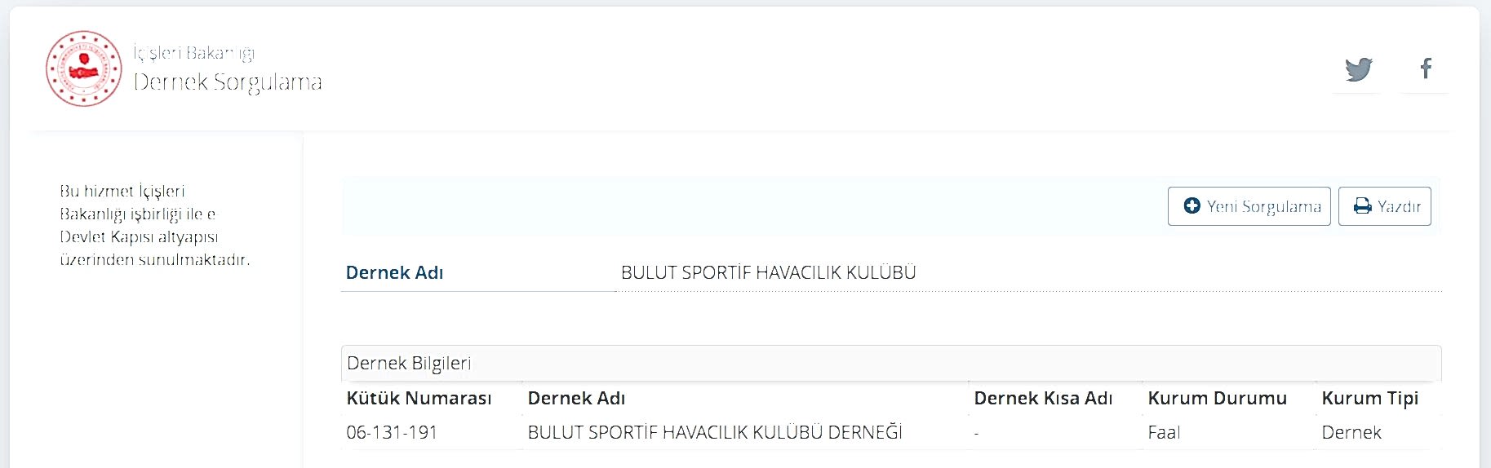
Task: Click the Kütük Numarası column header
Action: (x=419, y=398)
